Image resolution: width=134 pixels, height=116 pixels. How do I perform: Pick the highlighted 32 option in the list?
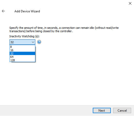point(22,53)
